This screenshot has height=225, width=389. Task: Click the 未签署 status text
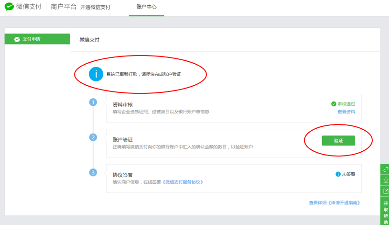click(348, 174)
